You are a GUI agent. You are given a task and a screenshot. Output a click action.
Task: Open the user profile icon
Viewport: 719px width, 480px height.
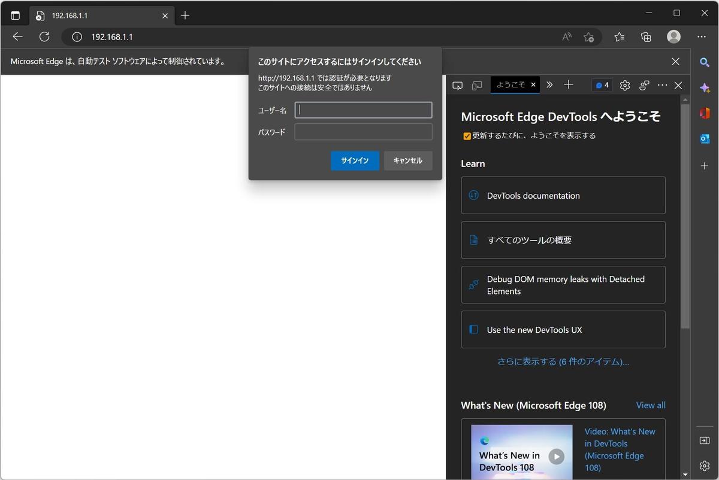click(x=673, y=37)
